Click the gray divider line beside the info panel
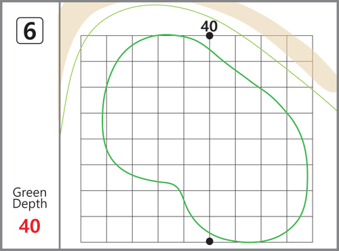This screenshot has width=339, height=251. [60, 125]
